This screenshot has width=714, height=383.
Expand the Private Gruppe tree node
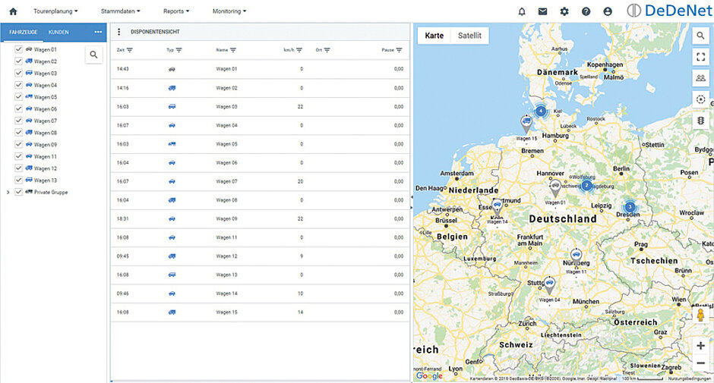pyautogui.click(x=8, y=193)
